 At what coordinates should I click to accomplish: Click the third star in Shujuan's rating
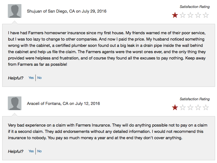[190, 15]
